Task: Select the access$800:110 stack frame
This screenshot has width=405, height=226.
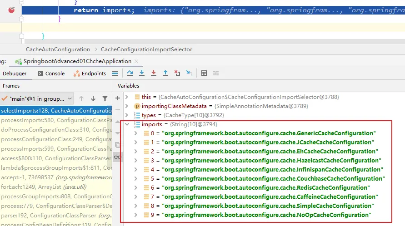Action: click(x=56, y=158)
